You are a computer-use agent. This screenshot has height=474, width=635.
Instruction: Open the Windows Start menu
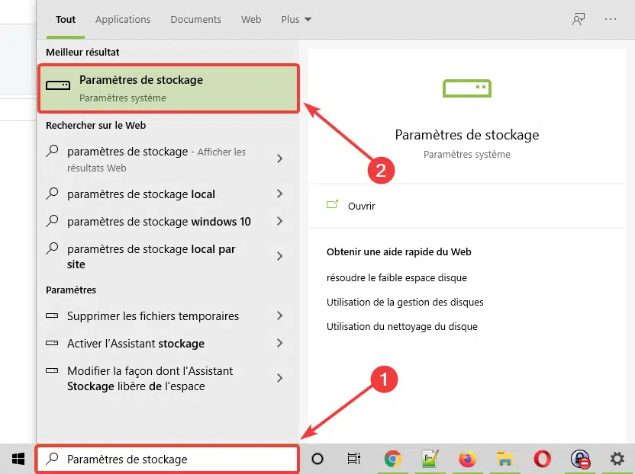18,459
